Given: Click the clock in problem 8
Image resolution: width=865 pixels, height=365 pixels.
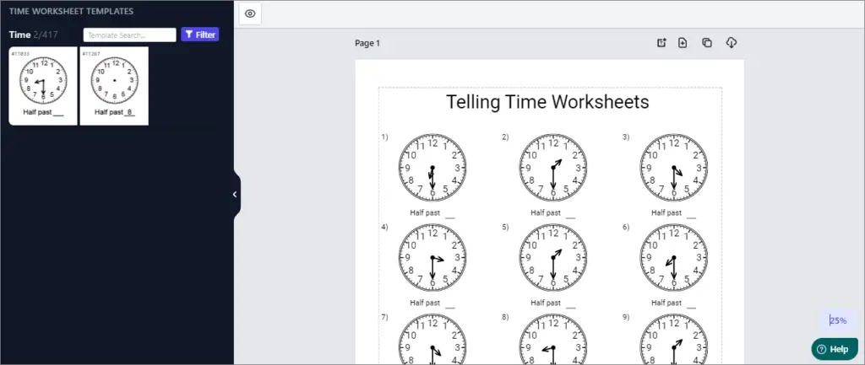Looking at the screenshot, I should coord(553,339).
